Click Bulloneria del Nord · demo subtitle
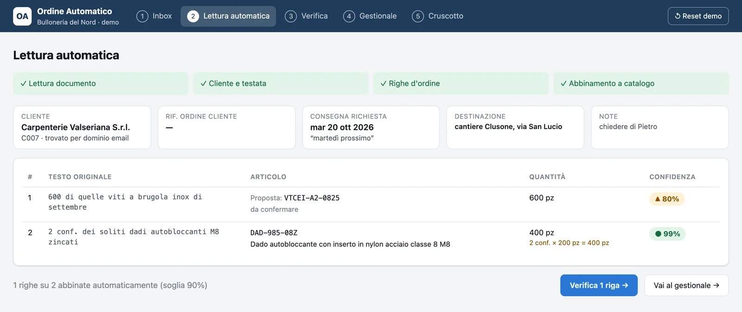This screenshot has height=312, width=742. point(78,22)
